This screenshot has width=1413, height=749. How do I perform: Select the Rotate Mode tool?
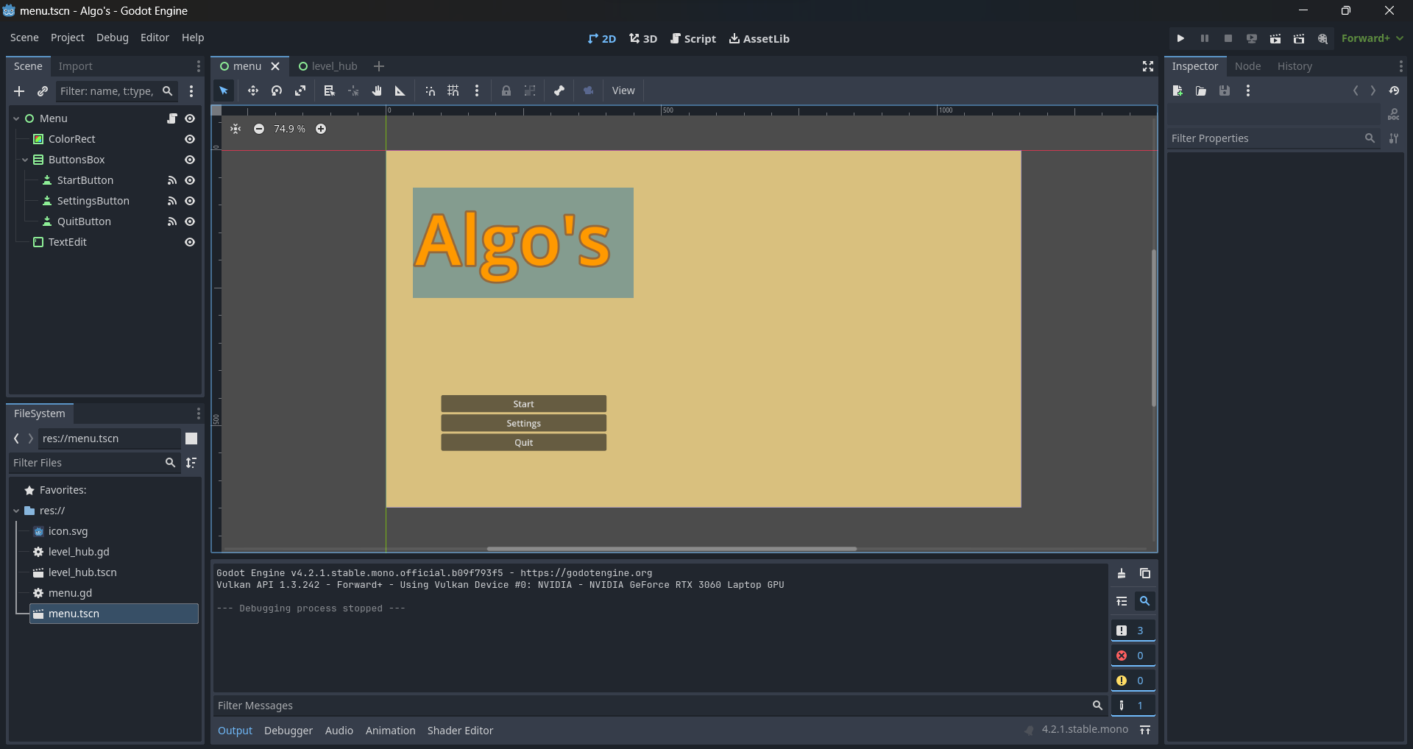point(277,90)
